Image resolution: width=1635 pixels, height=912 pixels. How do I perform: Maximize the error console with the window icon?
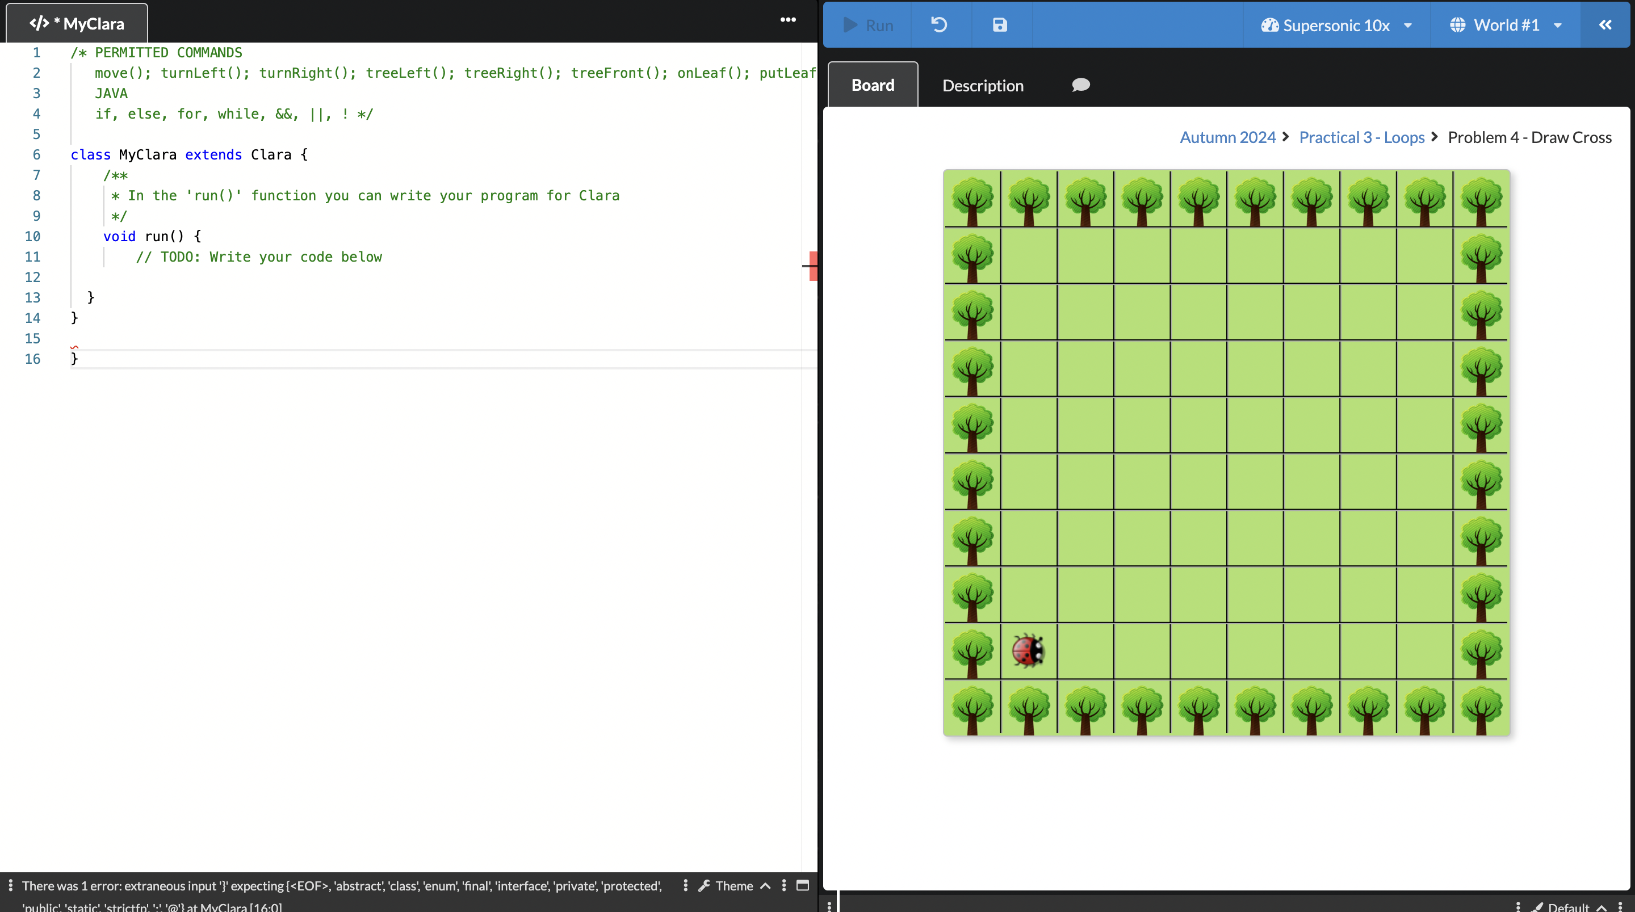tap(802, 886)
